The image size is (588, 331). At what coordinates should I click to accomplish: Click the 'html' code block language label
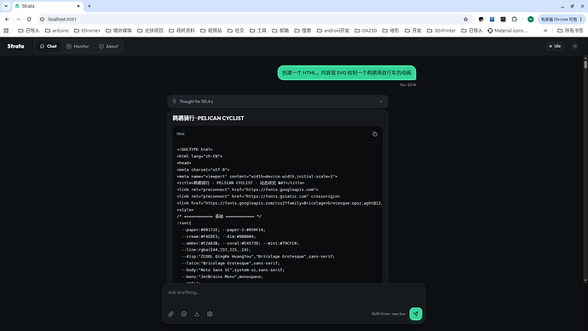pyautogui.click(x=181, y=134)
